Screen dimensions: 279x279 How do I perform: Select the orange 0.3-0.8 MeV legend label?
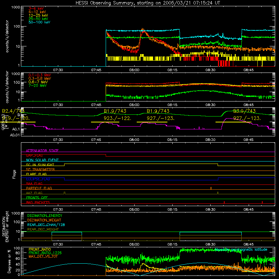[x=40, y=78]
